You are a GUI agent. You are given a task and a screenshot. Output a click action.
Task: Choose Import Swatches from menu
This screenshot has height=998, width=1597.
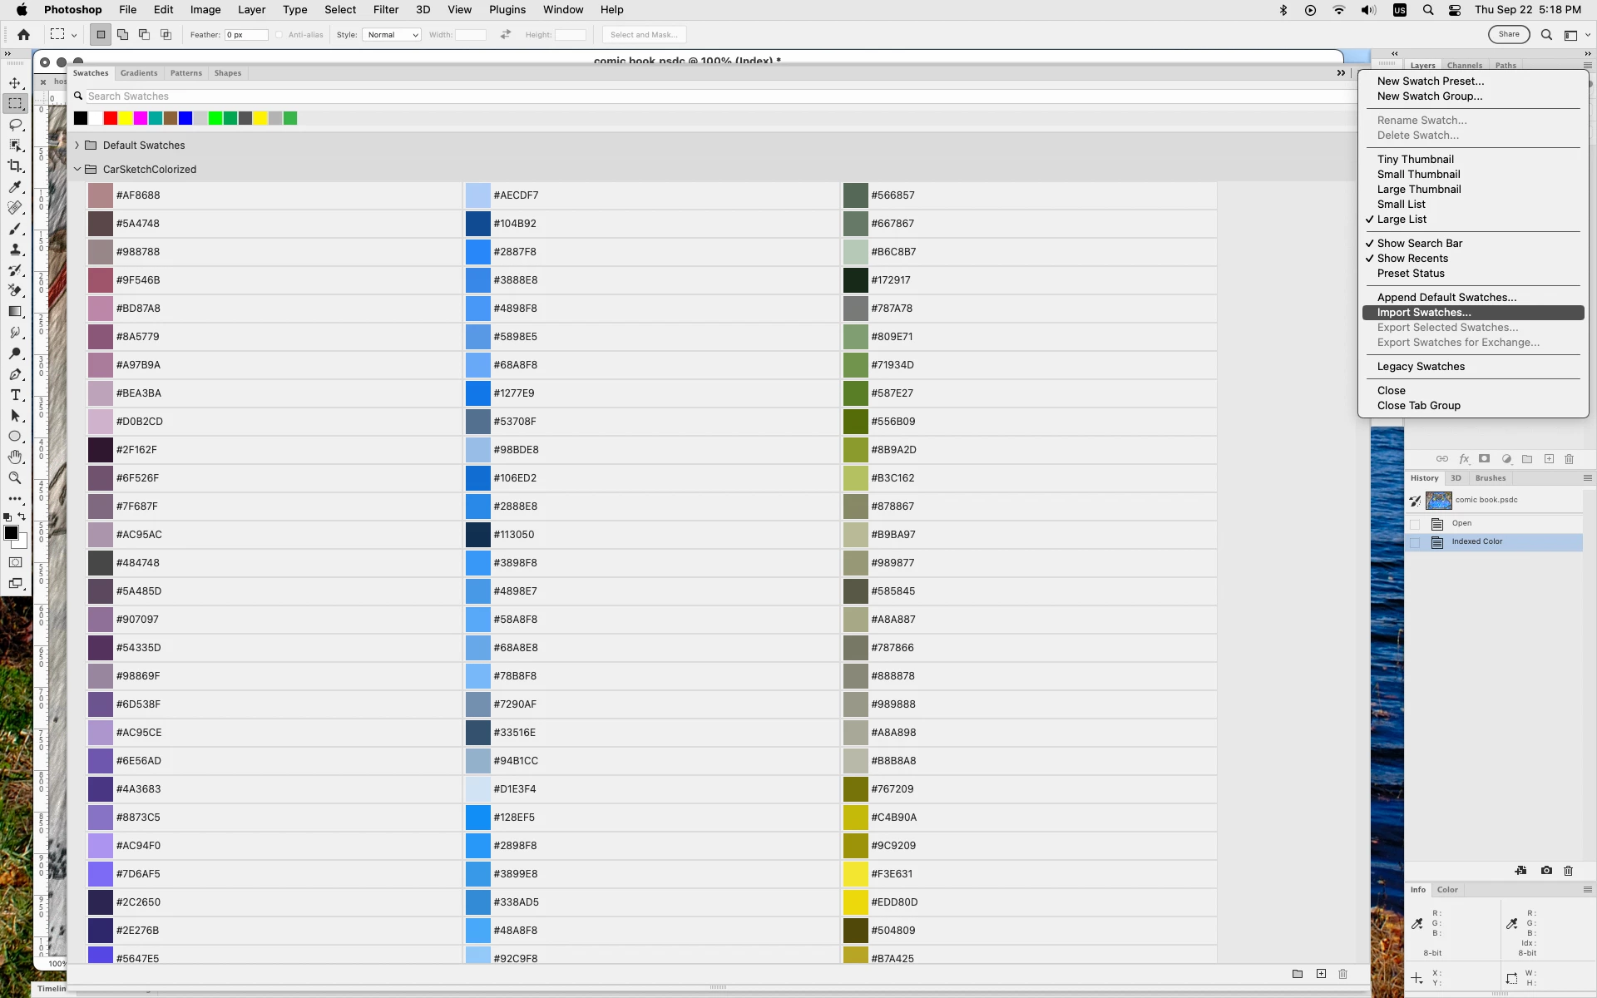[1423, 313]
